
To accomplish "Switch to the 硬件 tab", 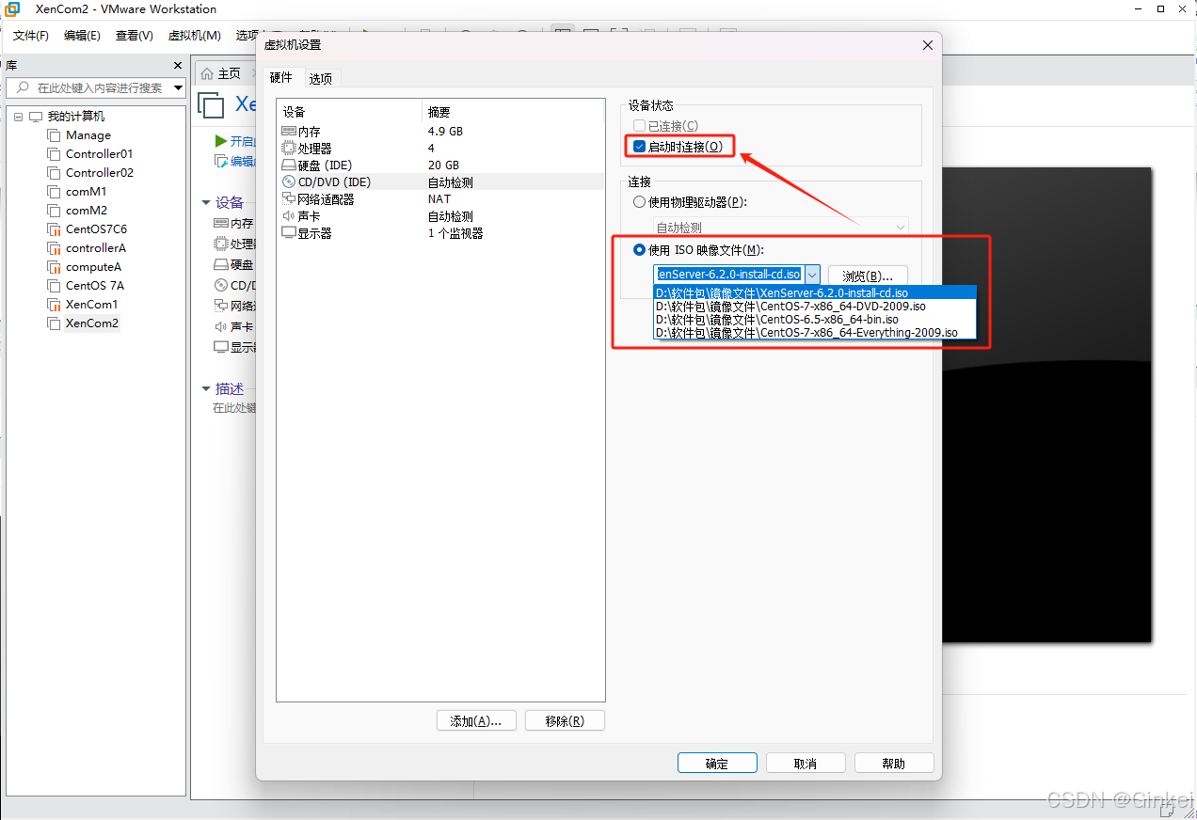I will pyautogui.click(x=281, y=78).
